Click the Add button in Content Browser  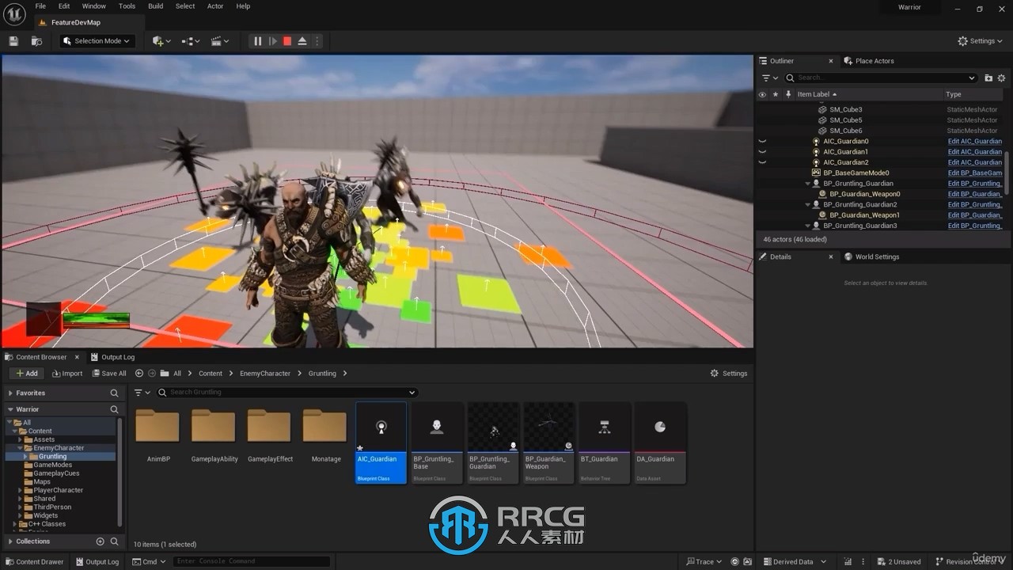[x=26, y=374]
